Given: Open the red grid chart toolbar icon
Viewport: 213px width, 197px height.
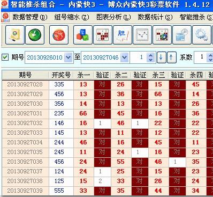Looking at the screenshot, I should coord(103,35).
